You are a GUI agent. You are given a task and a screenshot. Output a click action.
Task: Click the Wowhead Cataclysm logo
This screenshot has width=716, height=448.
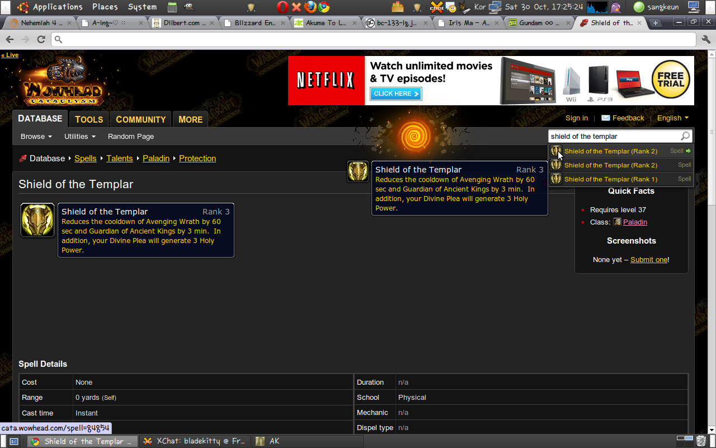[x=63, y=82]
